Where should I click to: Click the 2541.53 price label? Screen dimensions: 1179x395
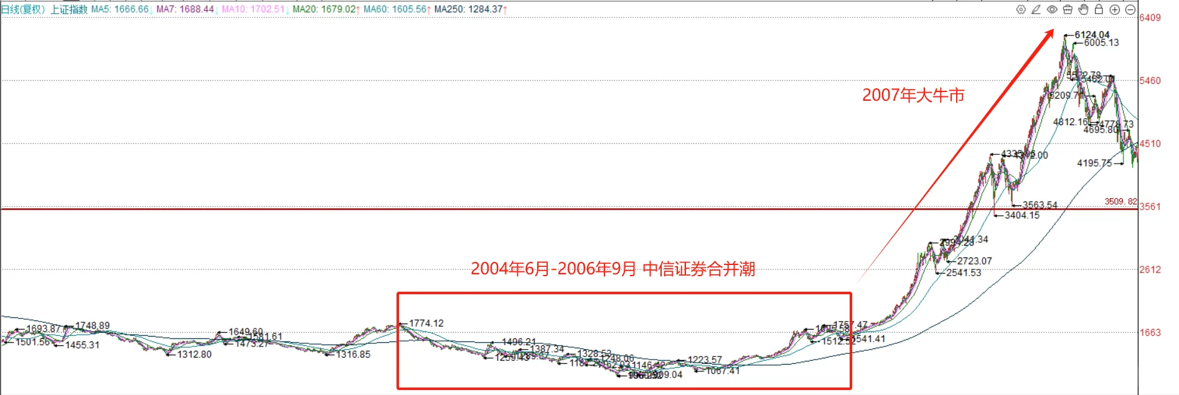(964, 273)
